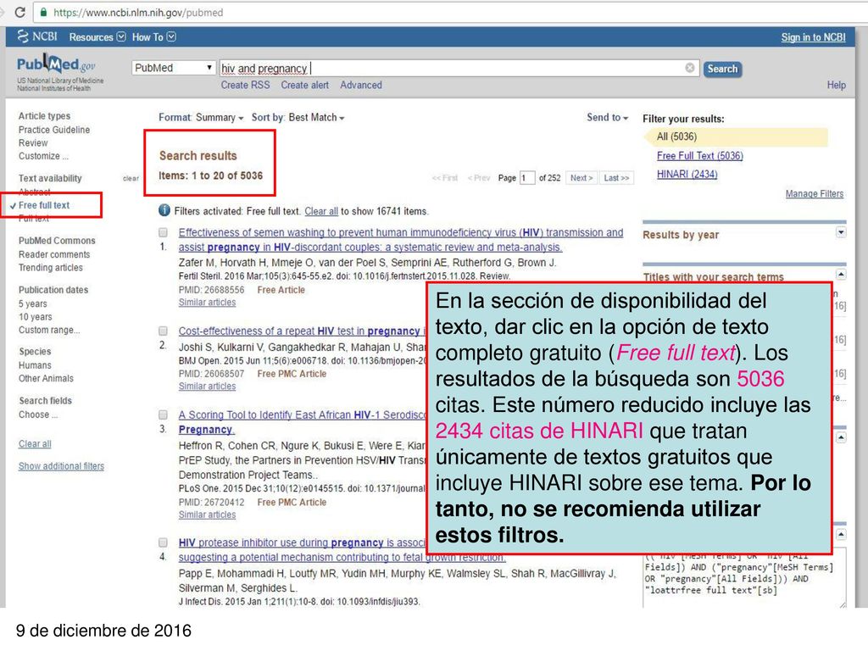Click the search details query text box
Viewport: 868px width, 651px height.
tap(744, 577)
